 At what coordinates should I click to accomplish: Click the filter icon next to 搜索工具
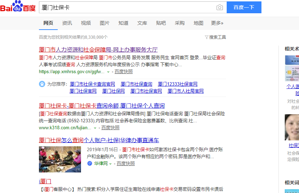coord(207,37)
